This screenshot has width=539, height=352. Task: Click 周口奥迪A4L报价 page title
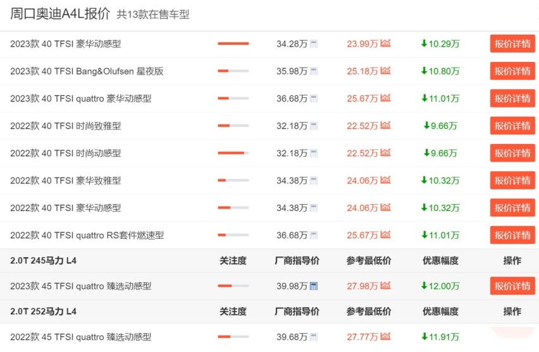(x=60, y=14)
